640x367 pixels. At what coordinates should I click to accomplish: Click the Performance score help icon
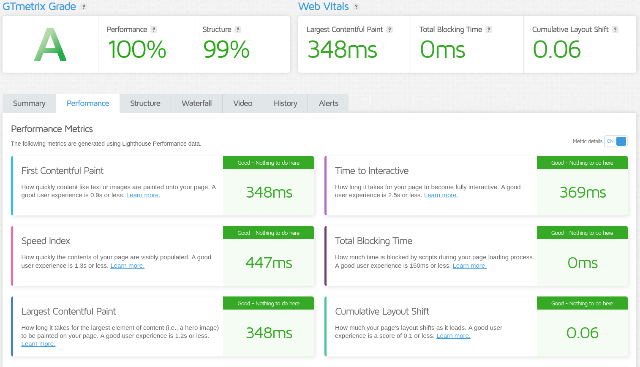[154, 30]
